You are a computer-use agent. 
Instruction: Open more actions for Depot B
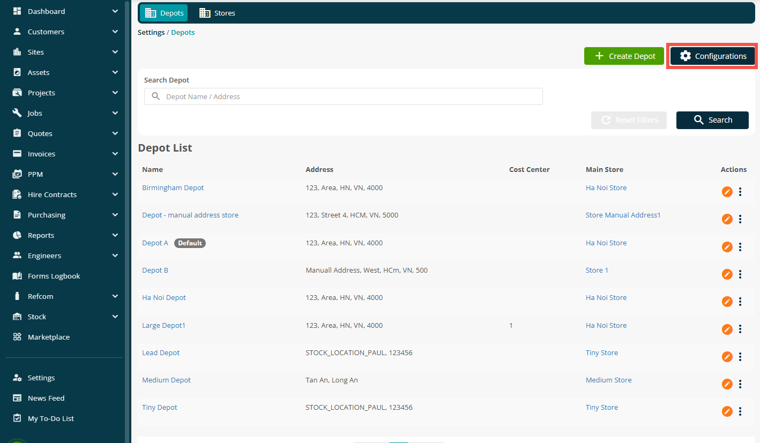(x=740, y=274)
